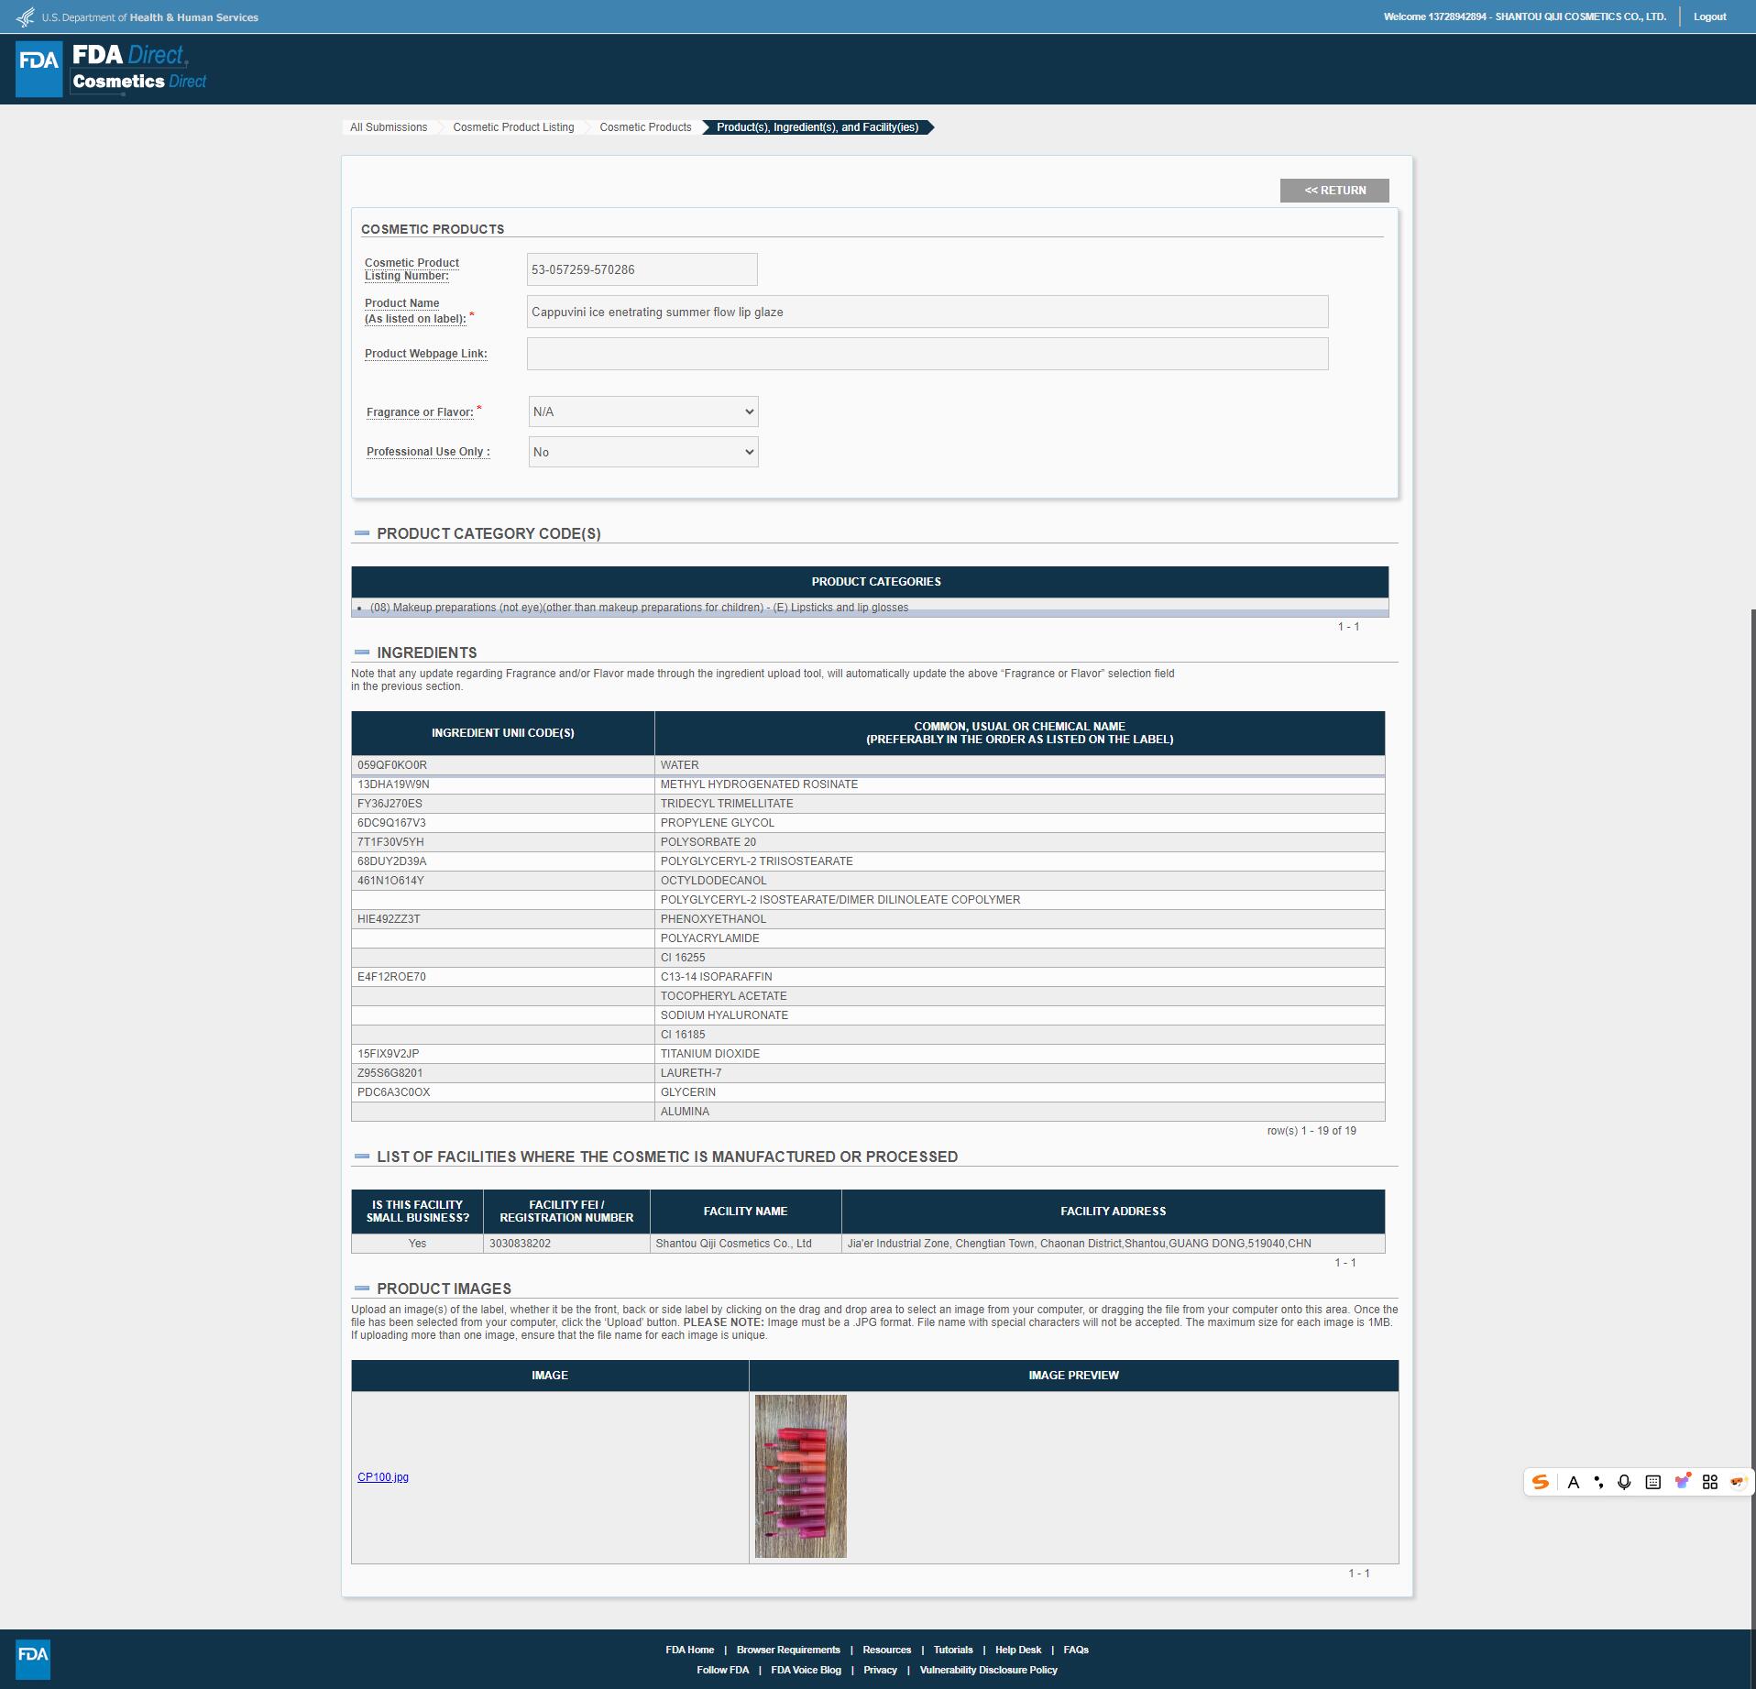Open the soft keyboard icon
Viewport: 1756px width, 1689px height.
[1652, 1482]
